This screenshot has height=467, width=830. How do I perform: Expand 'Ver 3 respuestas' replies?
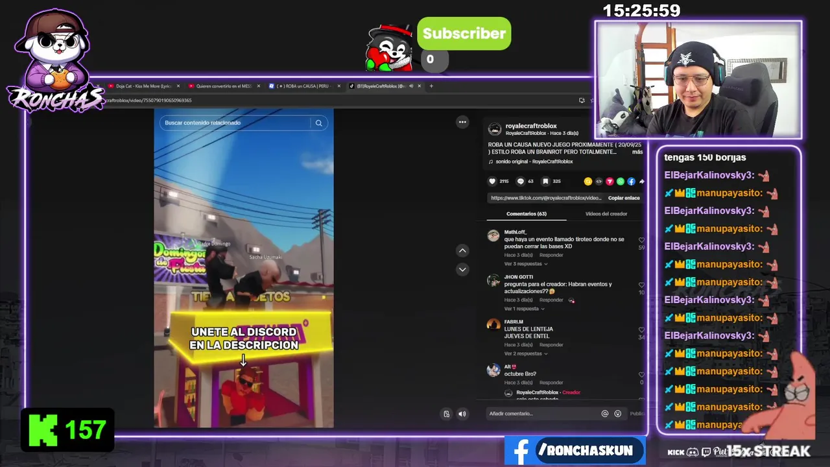(x=526, y=264)
